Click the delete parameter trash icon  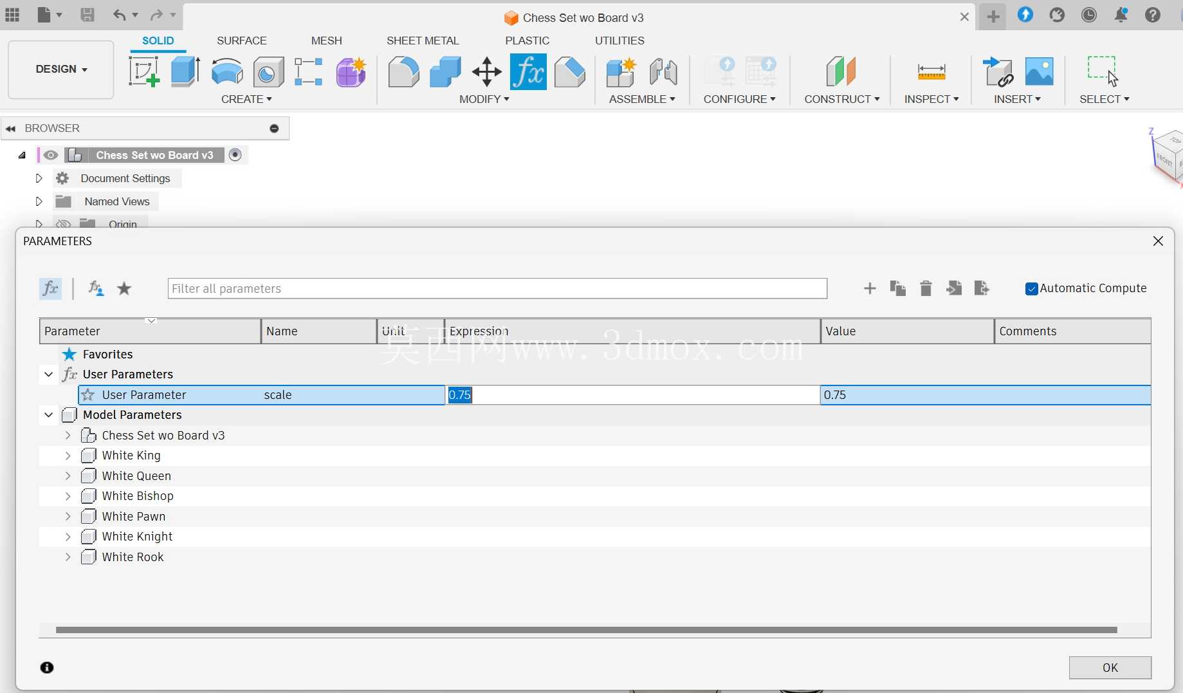[x=926, y=288]
